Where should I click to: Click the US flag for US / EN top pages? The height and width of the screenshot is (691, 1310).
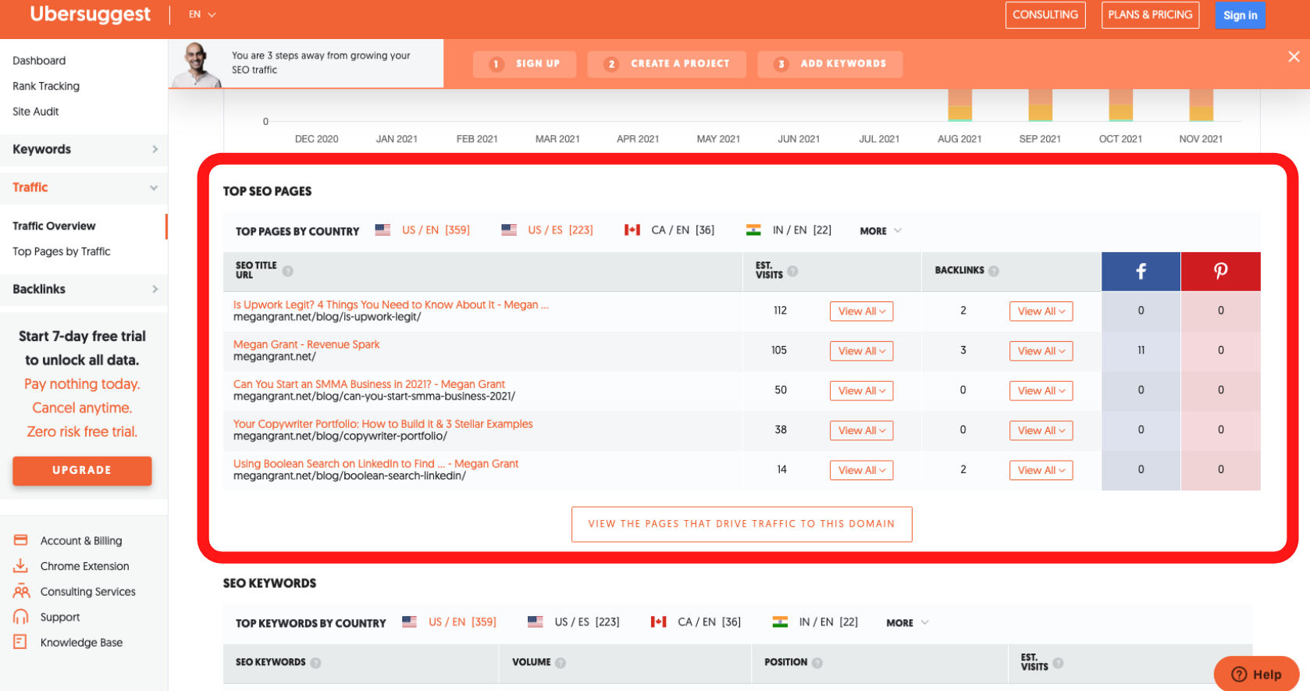point(383,230)
